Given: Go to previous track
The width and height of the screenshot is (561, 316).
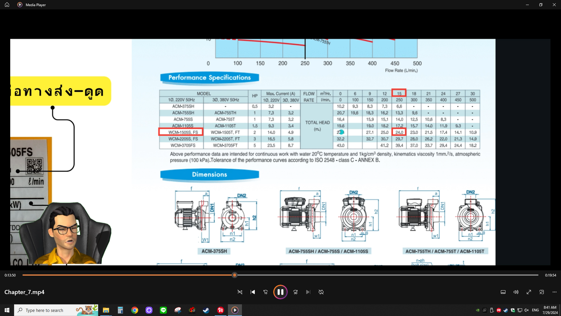Looking at the screenshot, I should pos(253,292).
